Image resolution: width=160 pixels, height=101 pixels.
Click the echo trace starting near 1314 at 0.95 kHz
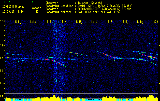[78, 54]
